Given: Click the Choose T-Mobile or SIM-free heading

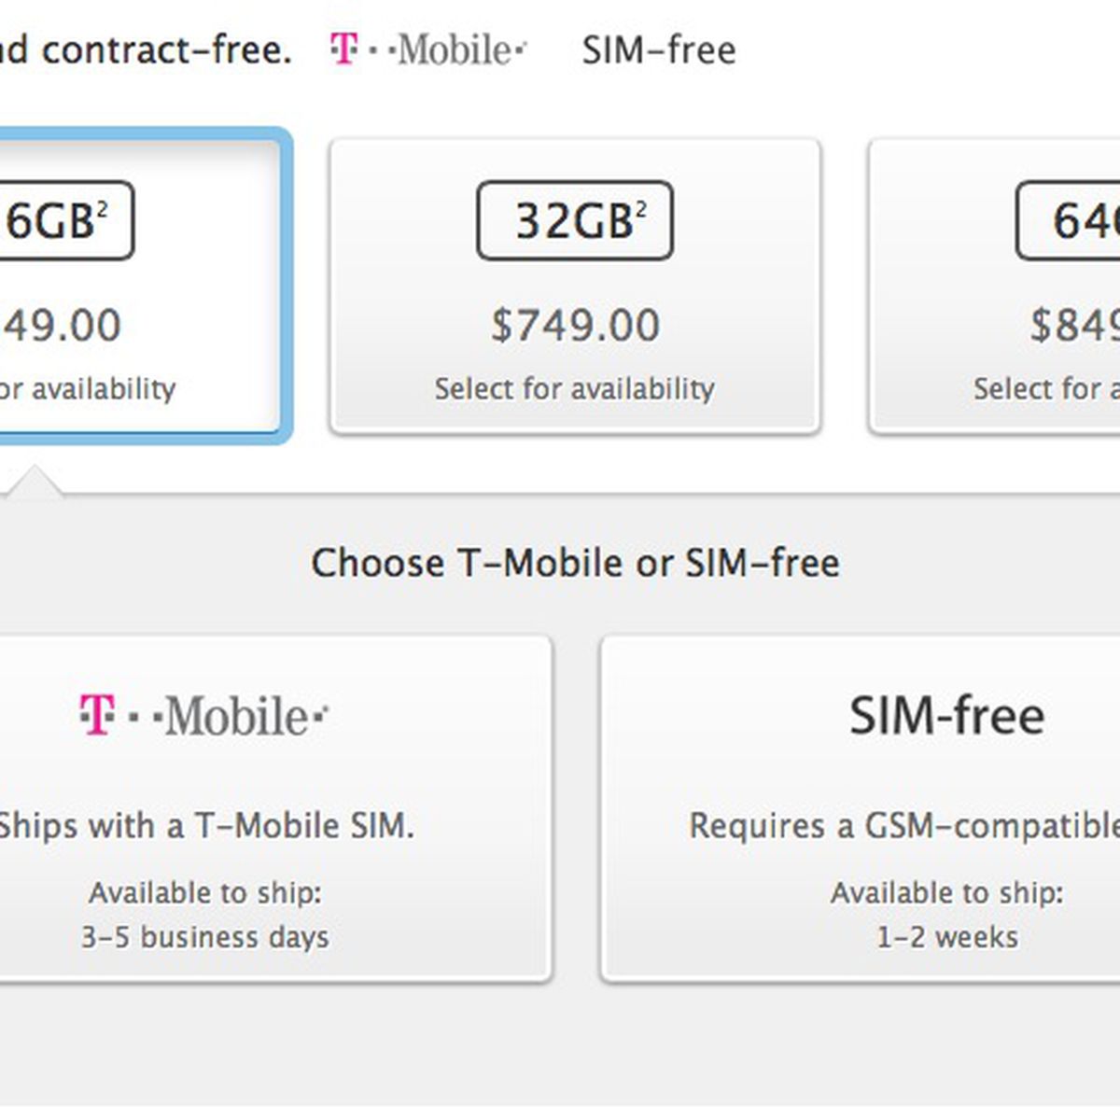Looking at the screenshot, I should 575,564.
